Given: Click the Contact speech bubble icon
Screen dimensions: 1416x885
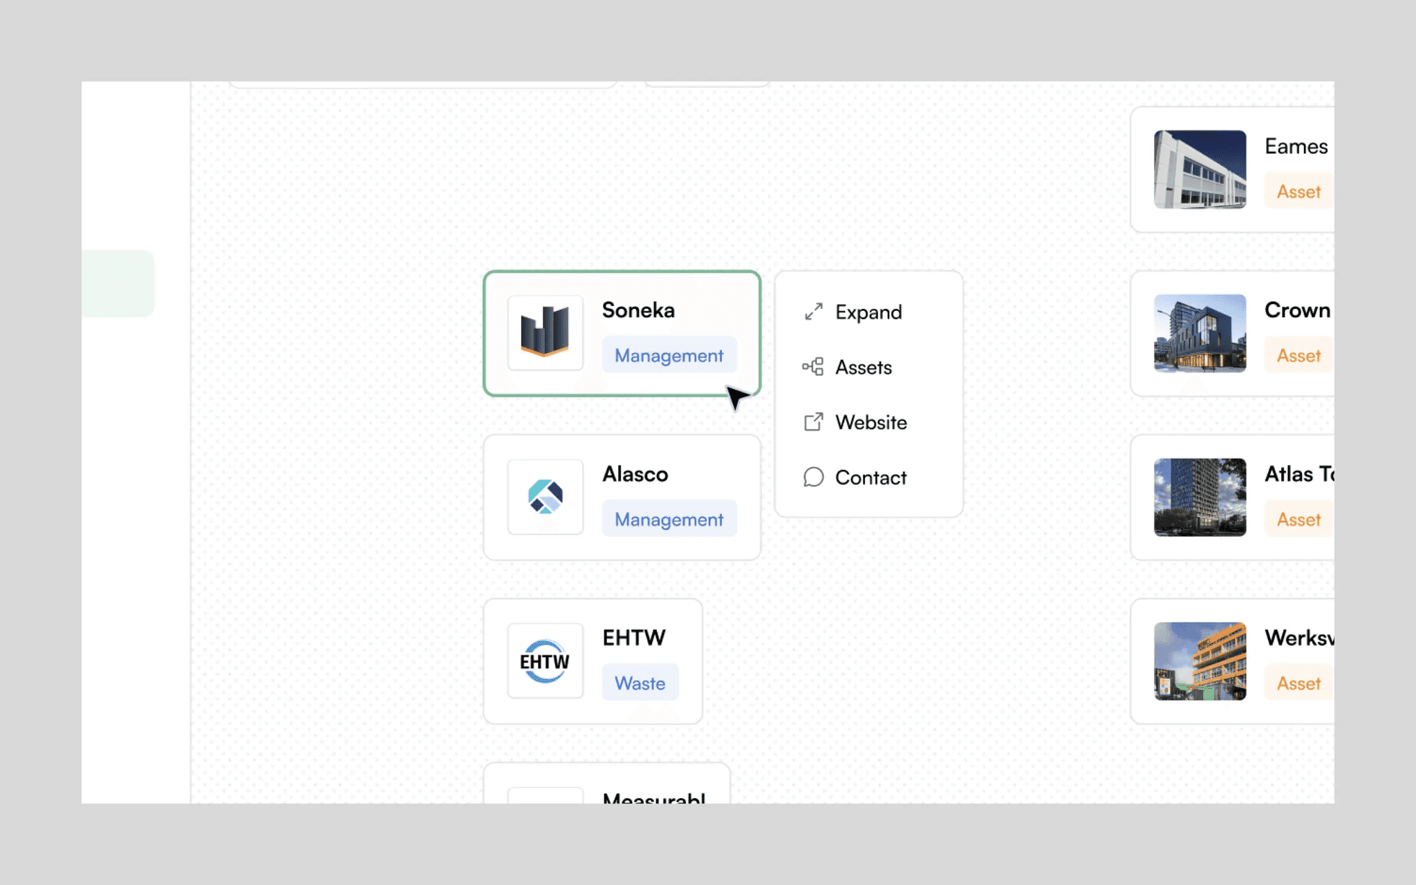Looking at the screenshot, I should (x=813, y=477).
